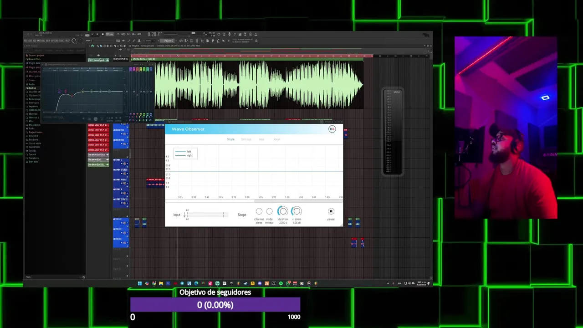The width and height of the screenshot is (583, 328).
Task: Select the playlist Delete tool
Action: [x=104, y=46]
